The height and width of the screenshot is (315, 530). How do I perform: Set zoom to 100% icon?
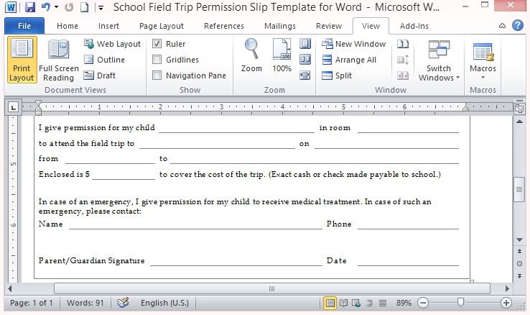282,55
